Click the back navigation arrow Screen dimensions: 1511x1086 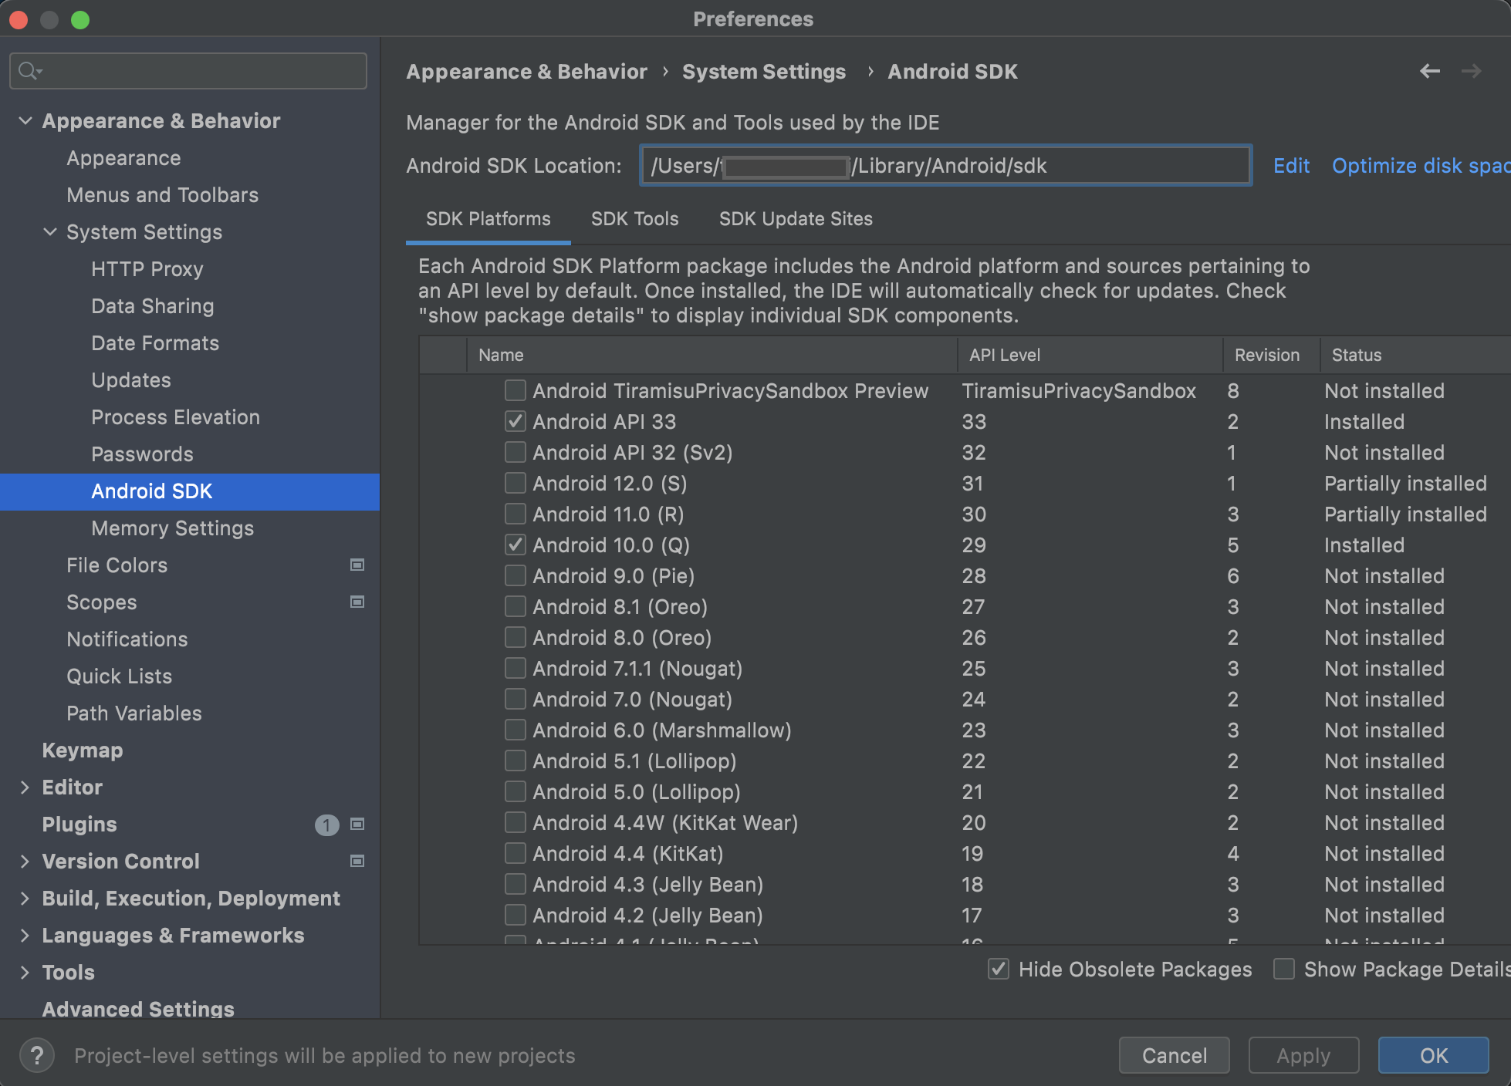[x=1430, y=71]
